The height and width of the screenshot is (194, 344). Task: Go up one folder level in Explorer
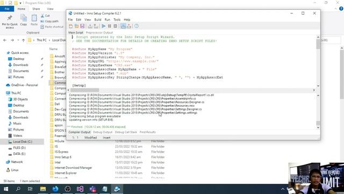tap(23, 40)
